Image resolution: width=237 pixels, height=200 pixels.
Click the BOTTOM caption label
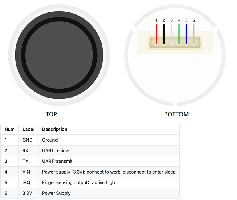176,114
